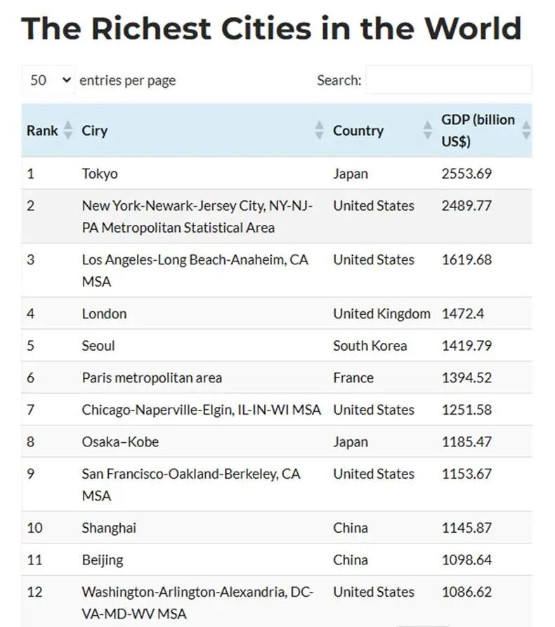Click The Richest Cities in the World heading
Viewport: 555px width, 627px height.
coord(272,29)
